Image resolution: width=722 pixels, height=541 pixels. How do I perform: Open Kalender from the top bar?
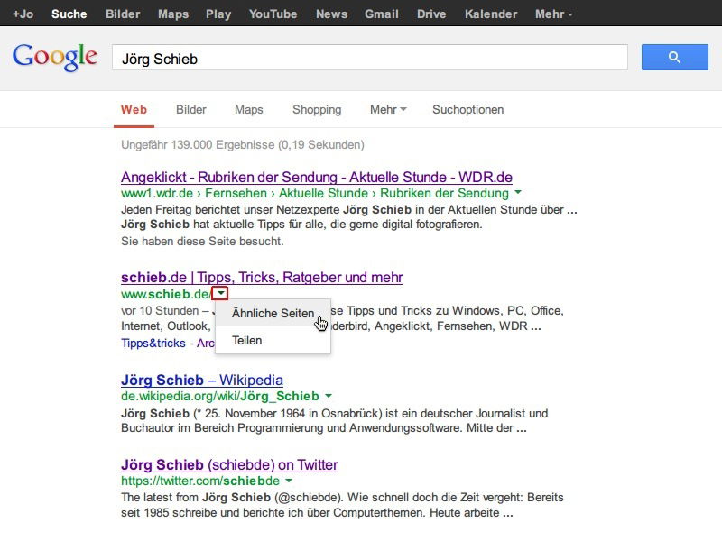pyautogui.click(x=491, y=14)
